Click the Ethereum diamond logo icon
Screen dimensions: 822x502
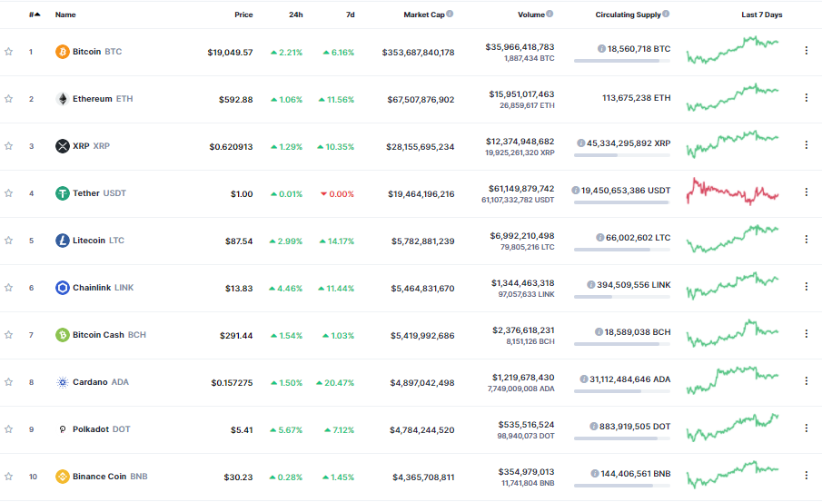click(62, 99)
